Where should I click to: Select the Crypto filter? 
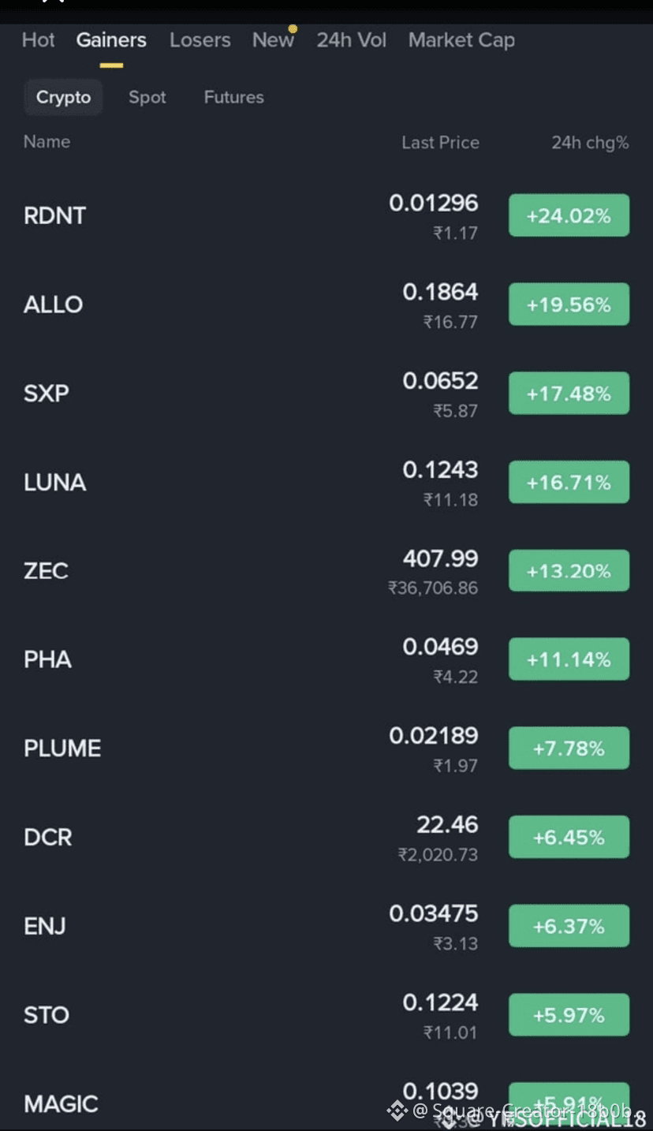point(63,98)
